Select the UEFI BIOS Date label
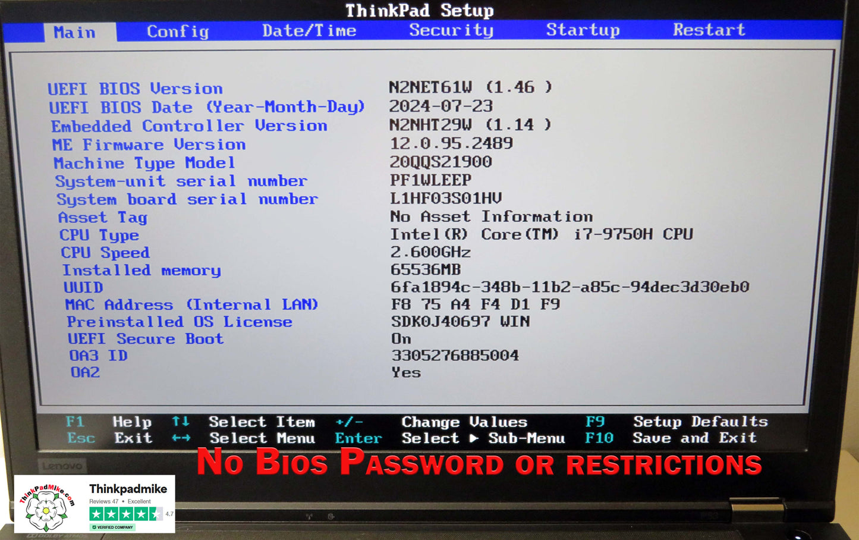The image size is (859, 540). (207, 107)
